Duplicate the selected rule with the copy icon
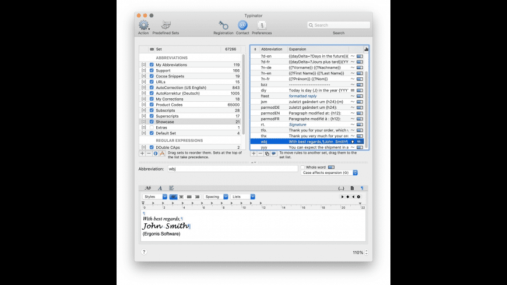 267,154
